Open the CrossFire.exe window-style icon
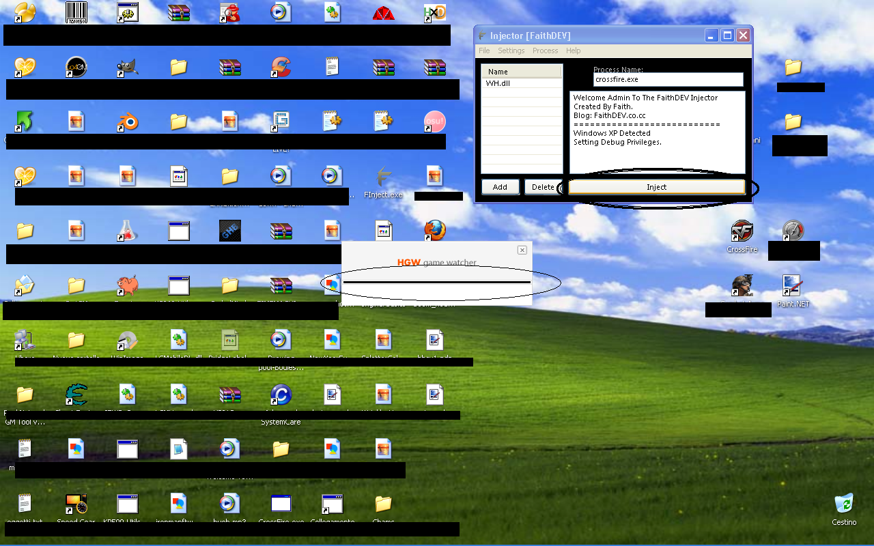This screenshot has width=874, height=546. (x=281, y=504)
